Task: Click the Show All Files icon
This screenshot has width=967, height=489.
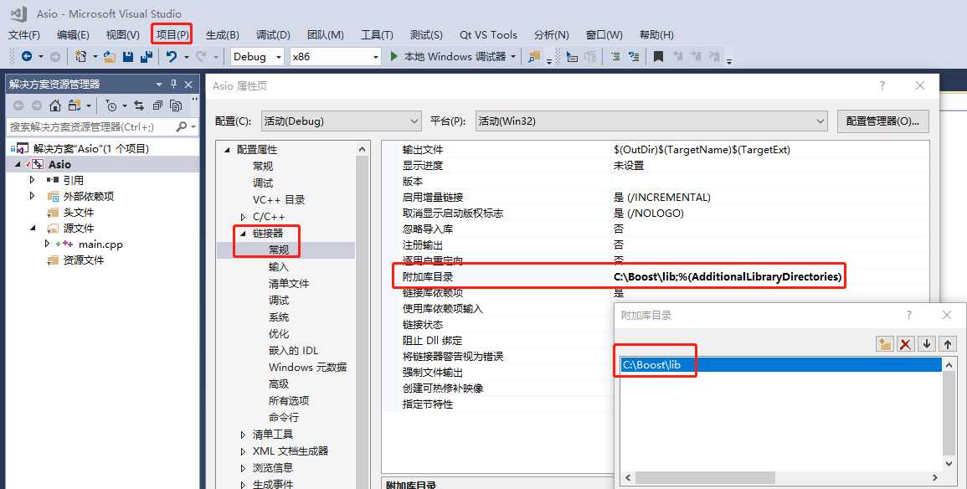Action: click(176, 106)
